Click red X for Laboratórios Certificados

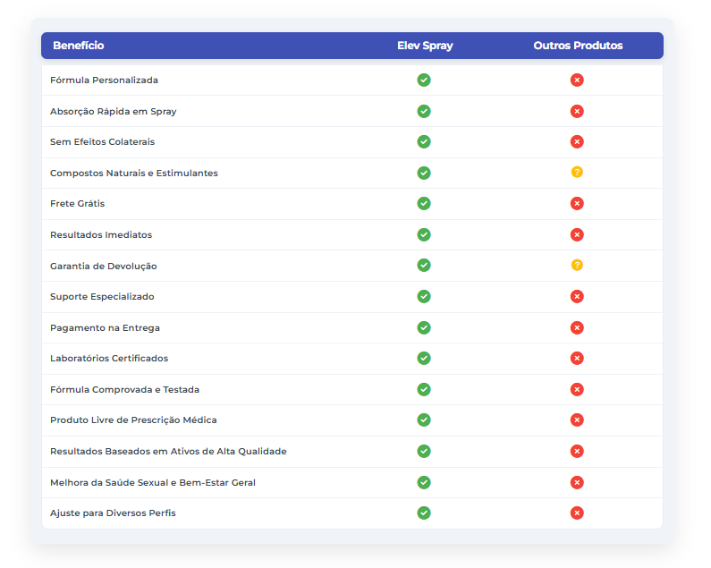(x=577, y=359)
